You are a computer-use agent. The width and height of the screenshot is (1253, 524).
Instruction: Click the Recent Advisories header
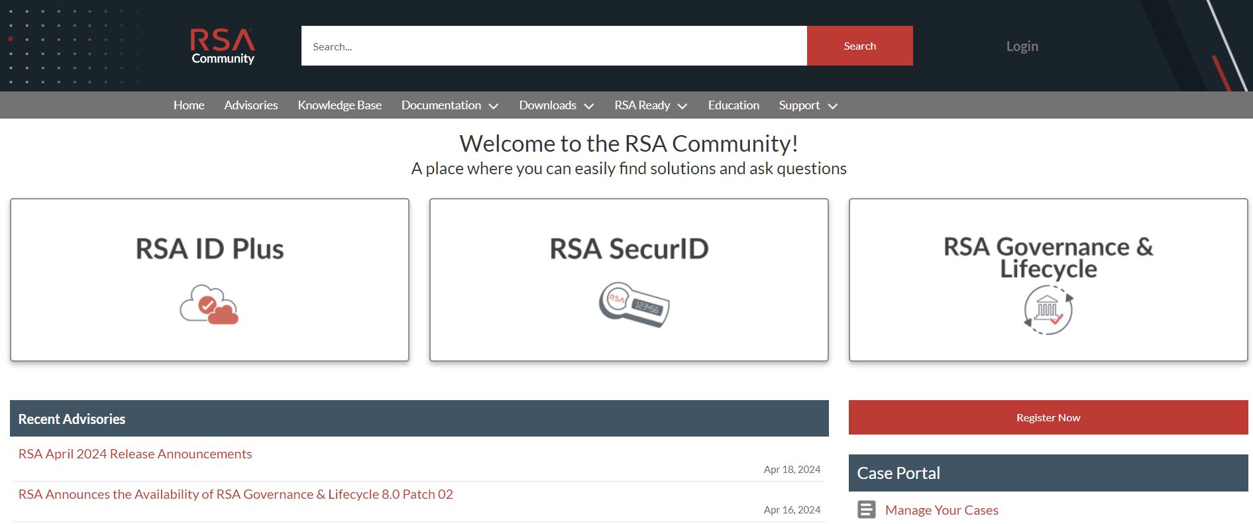coord(419,419)
